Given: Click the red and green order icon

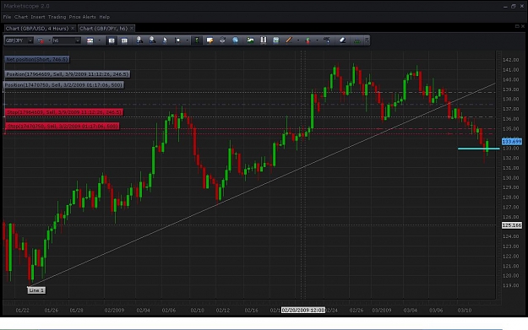Looking at the screenshot, I should (x=308, y=41).
